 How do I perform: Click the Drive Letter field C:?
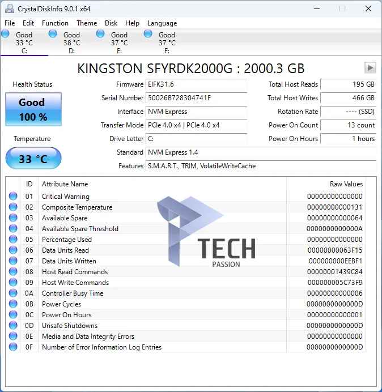196,138
